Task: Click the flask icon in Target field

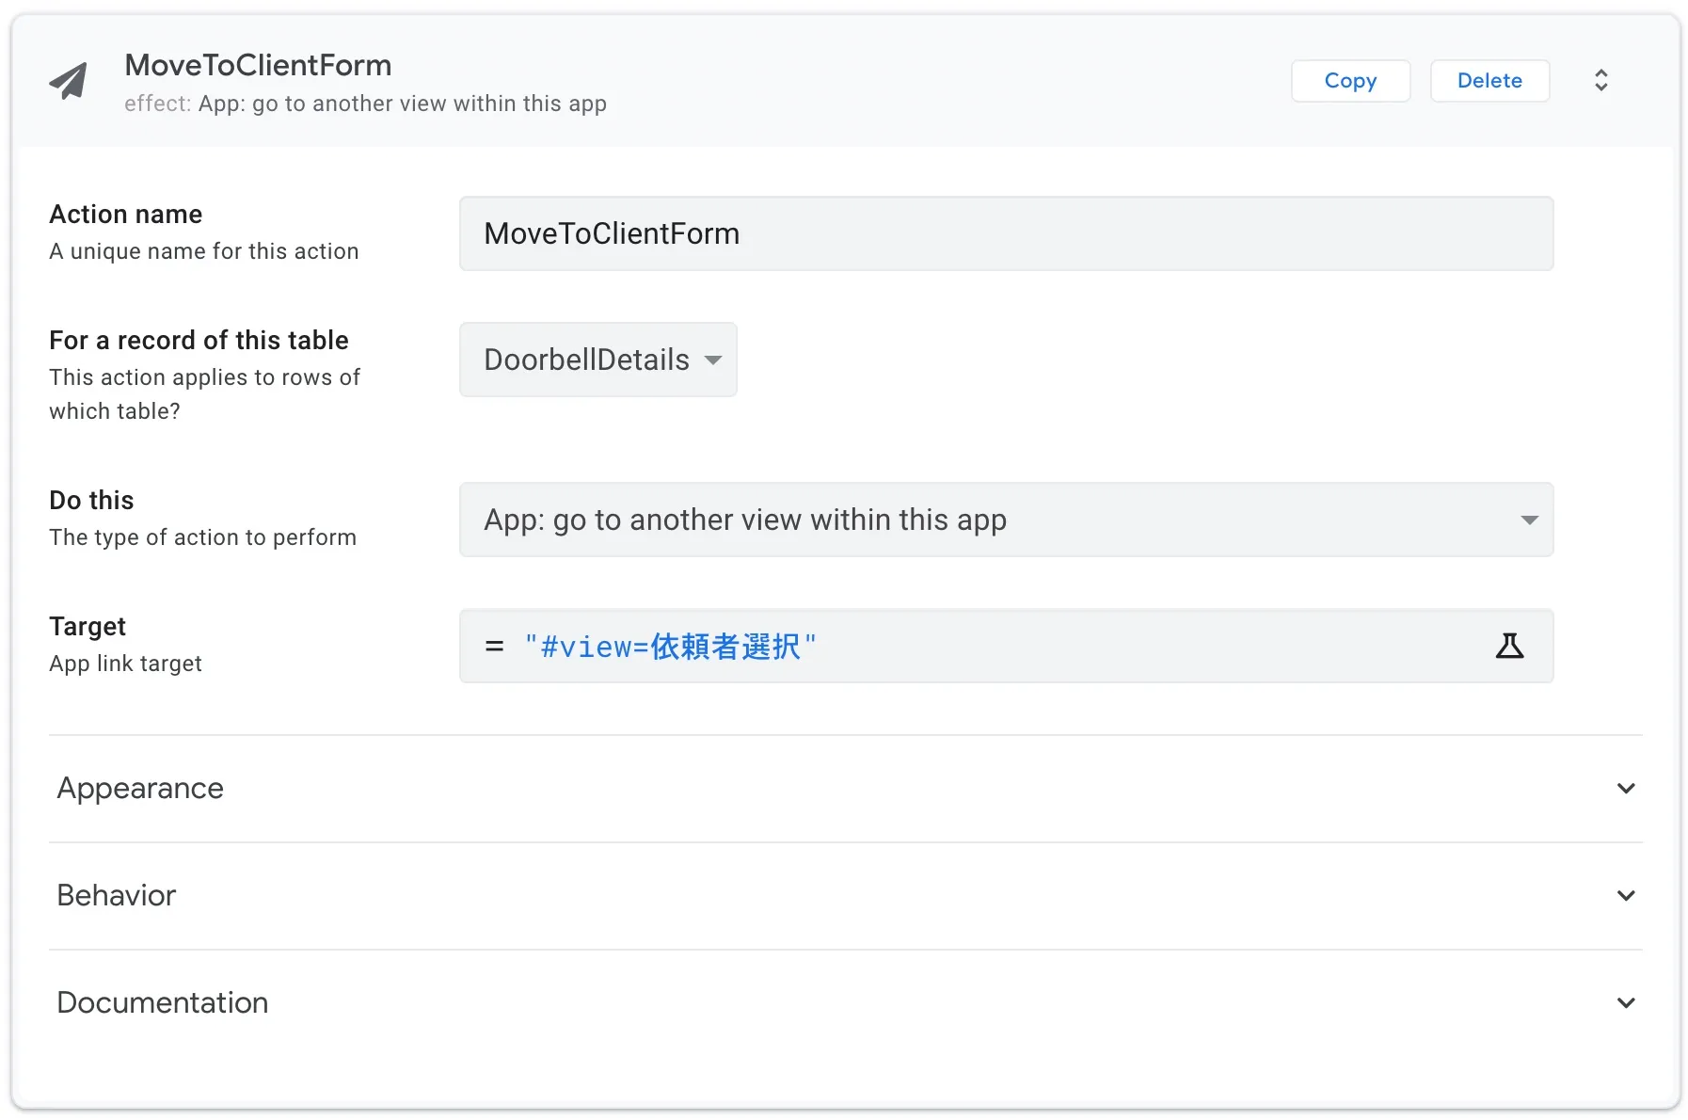Action: [1509, 646]
